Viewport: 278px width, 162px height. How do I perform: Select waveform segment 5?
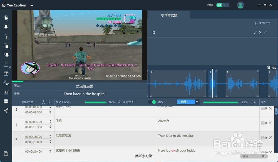(x=242, y=83)
